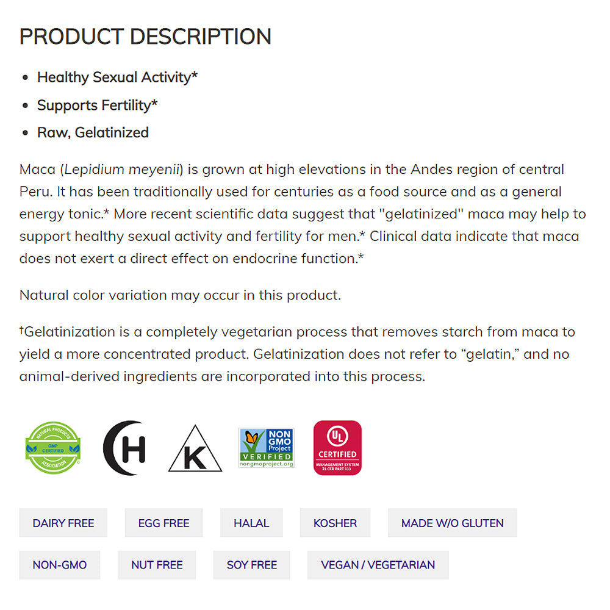This screenshot has width=610, height=610.
Task: Click the SOY FREE tag
Action: point(251,565)
